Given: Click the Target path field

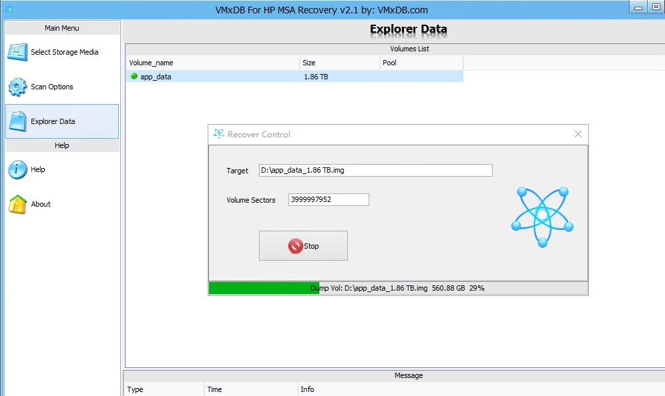Looking at the screenshot, I should (376, 170).
